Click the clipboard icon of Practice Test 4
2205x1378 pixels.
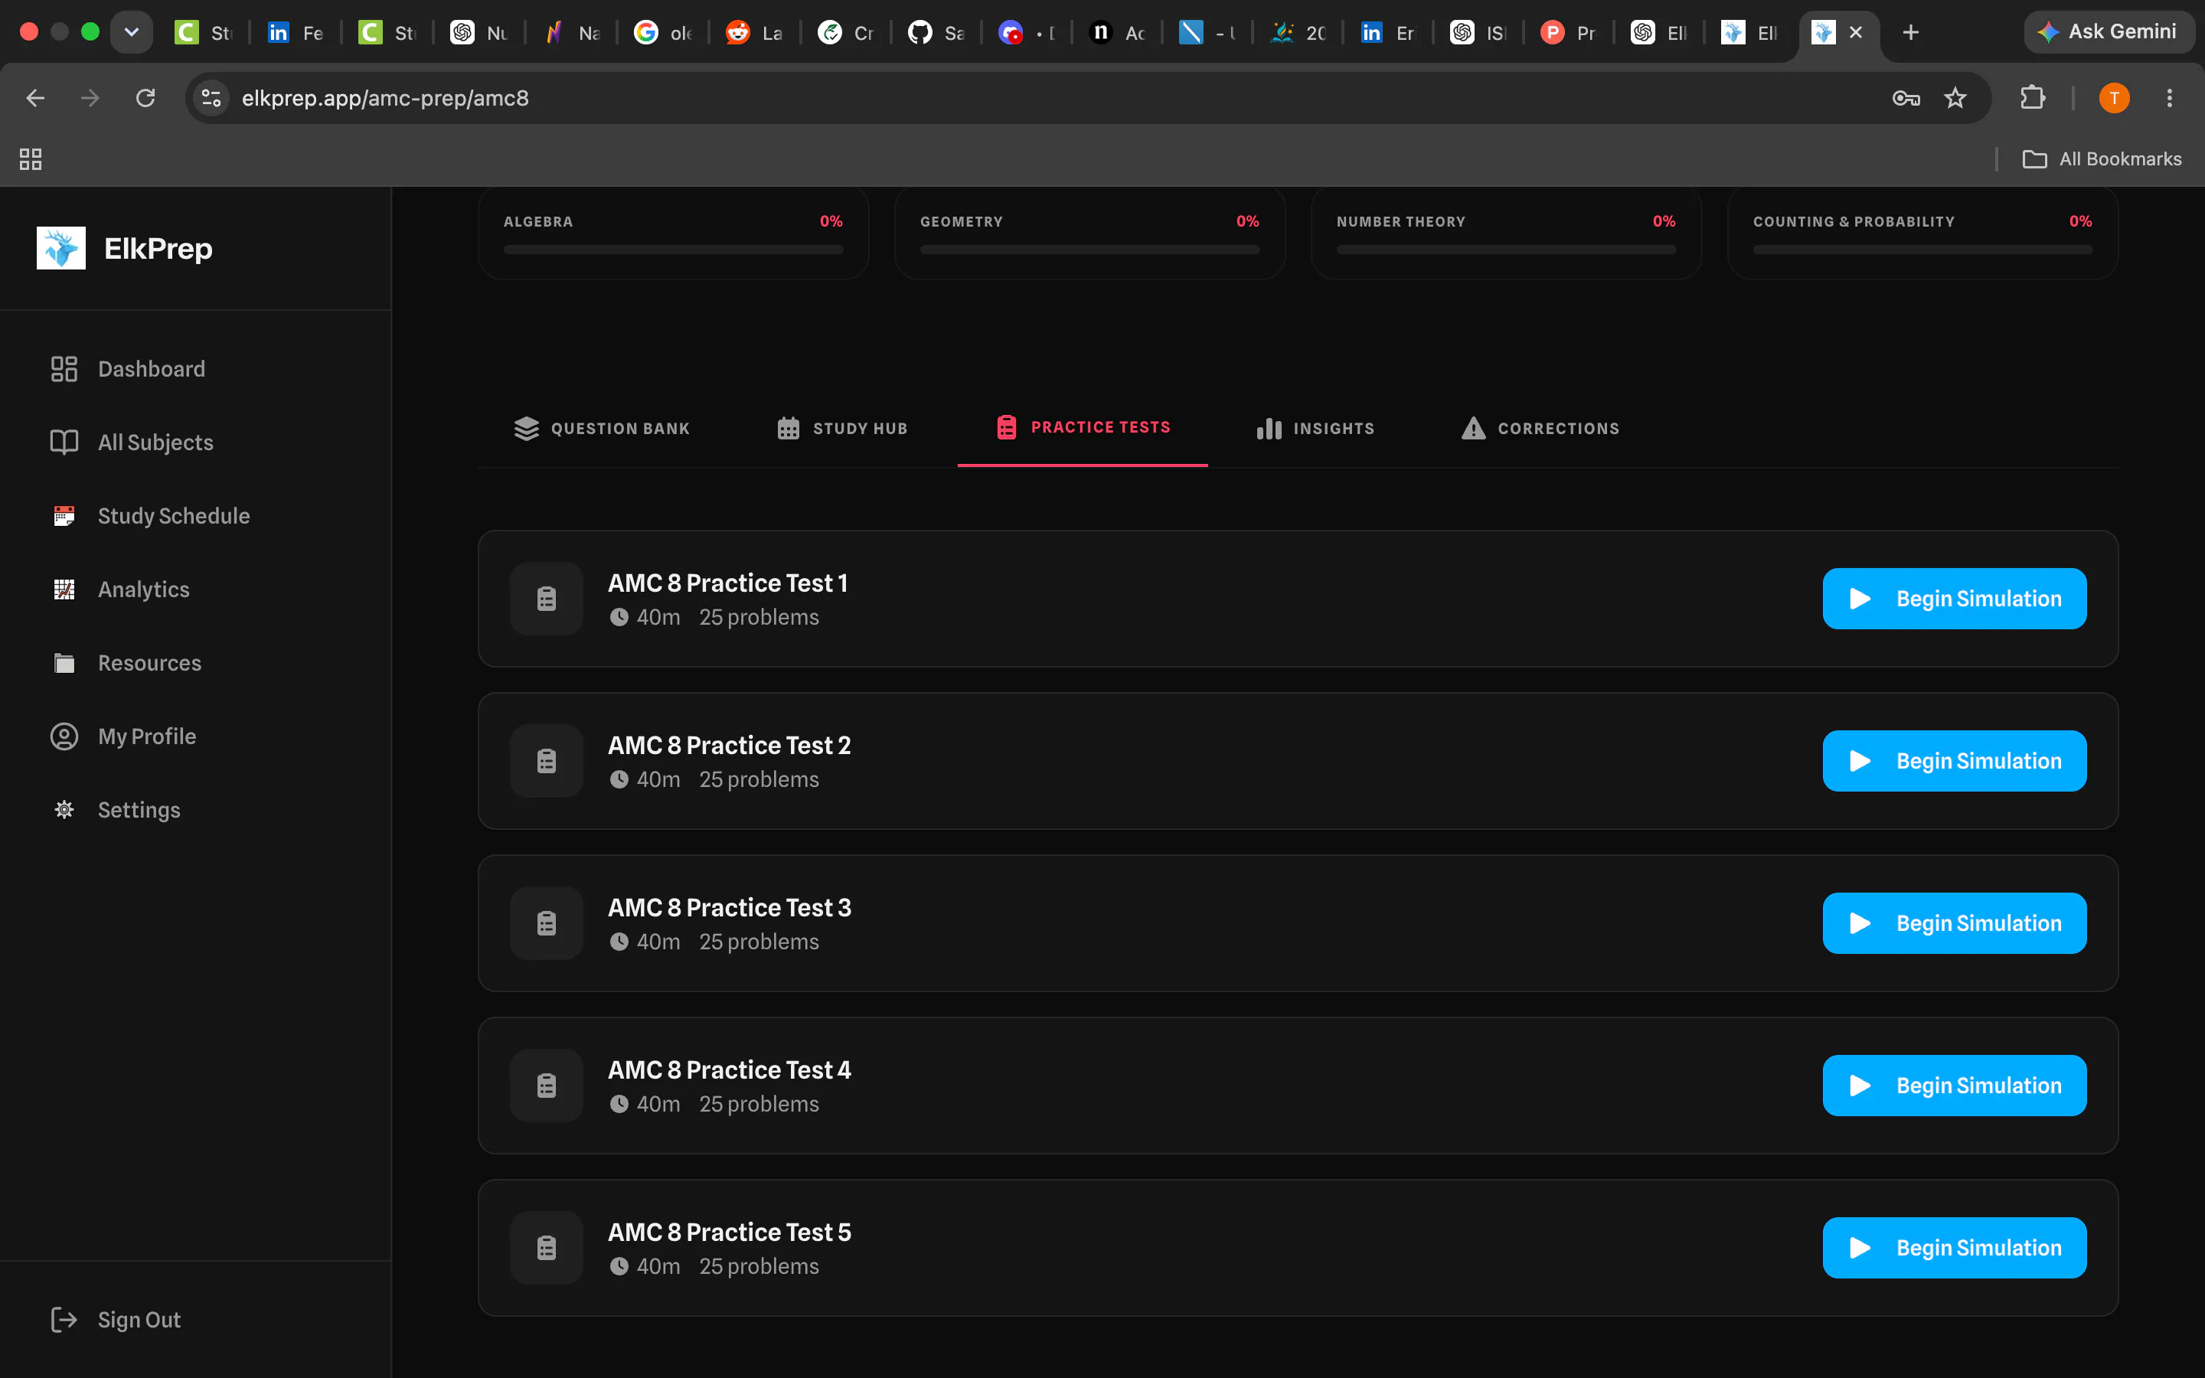pos(547,1086)
